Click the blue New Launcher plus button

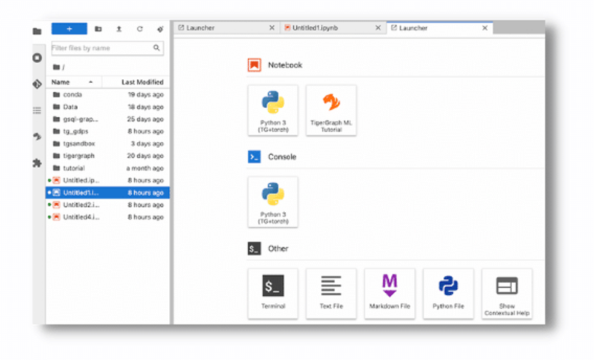click(69, 29)
